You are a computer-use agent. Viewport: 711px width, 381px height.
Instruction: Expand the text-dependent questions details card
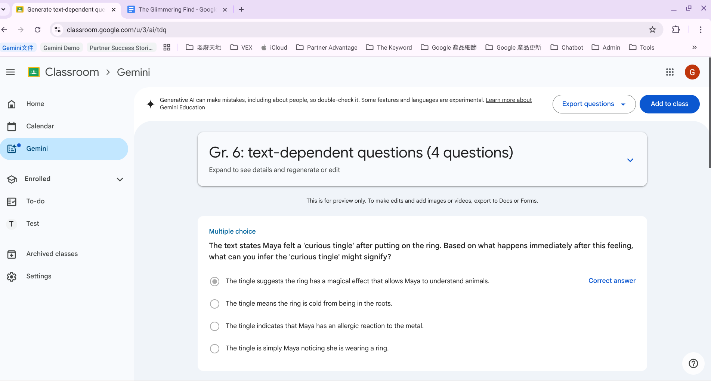tap(630, 160)
